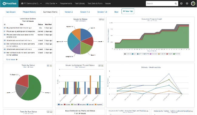Image resolution: width=197 pixels, height=115 pixels.
Task: Download the Issues by Status chart
Action: click(x=103, y=19)
